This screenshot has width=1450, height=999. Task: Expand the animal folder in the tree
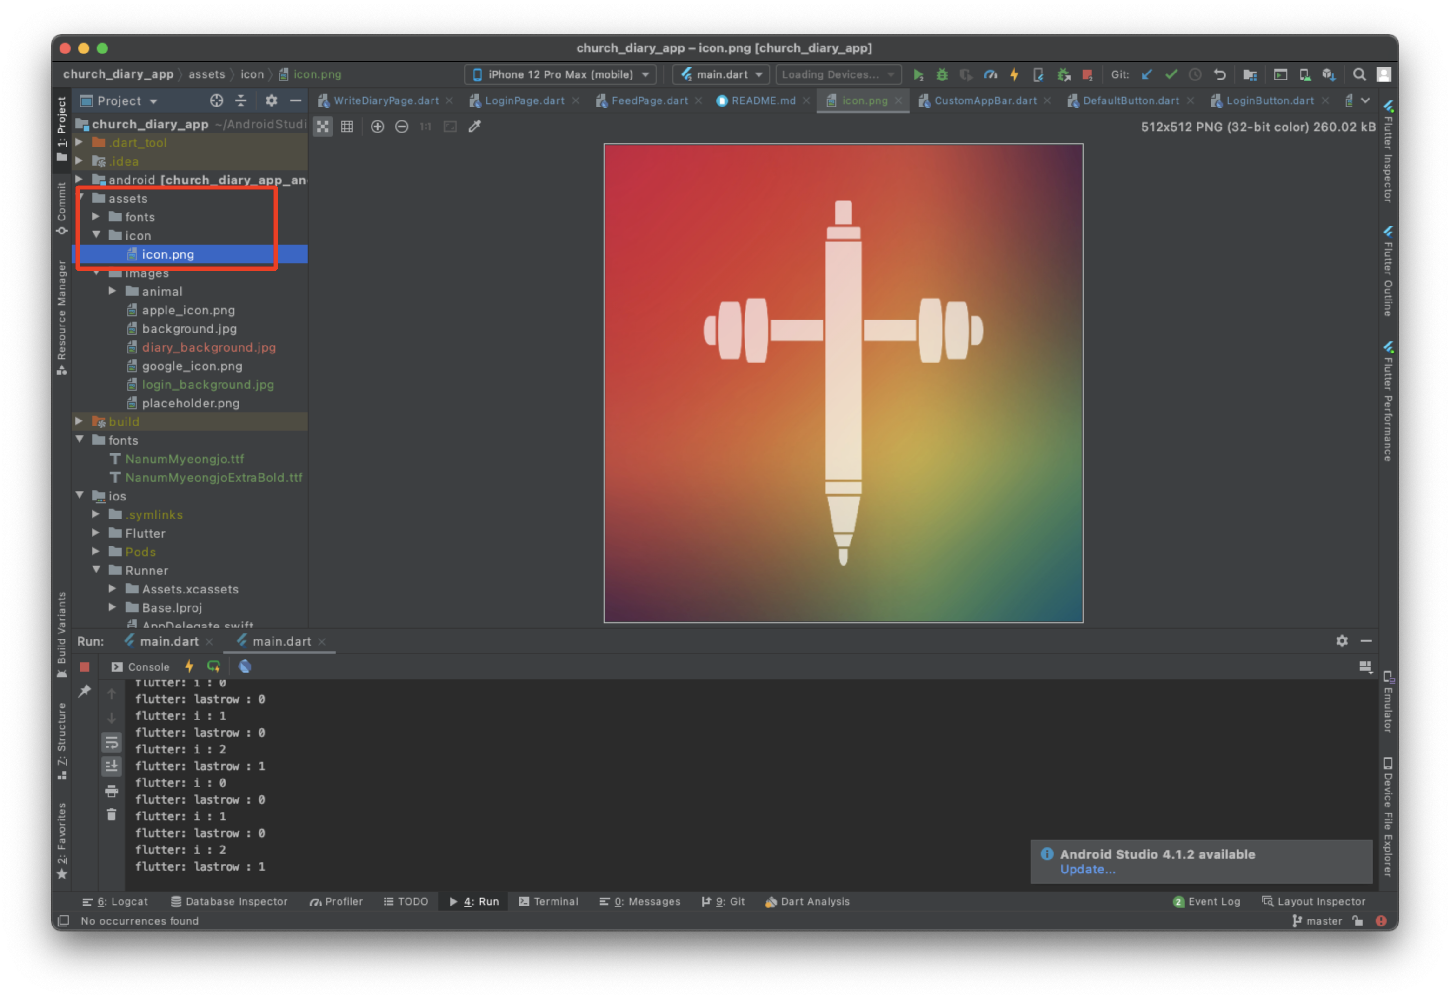(113, 291)
